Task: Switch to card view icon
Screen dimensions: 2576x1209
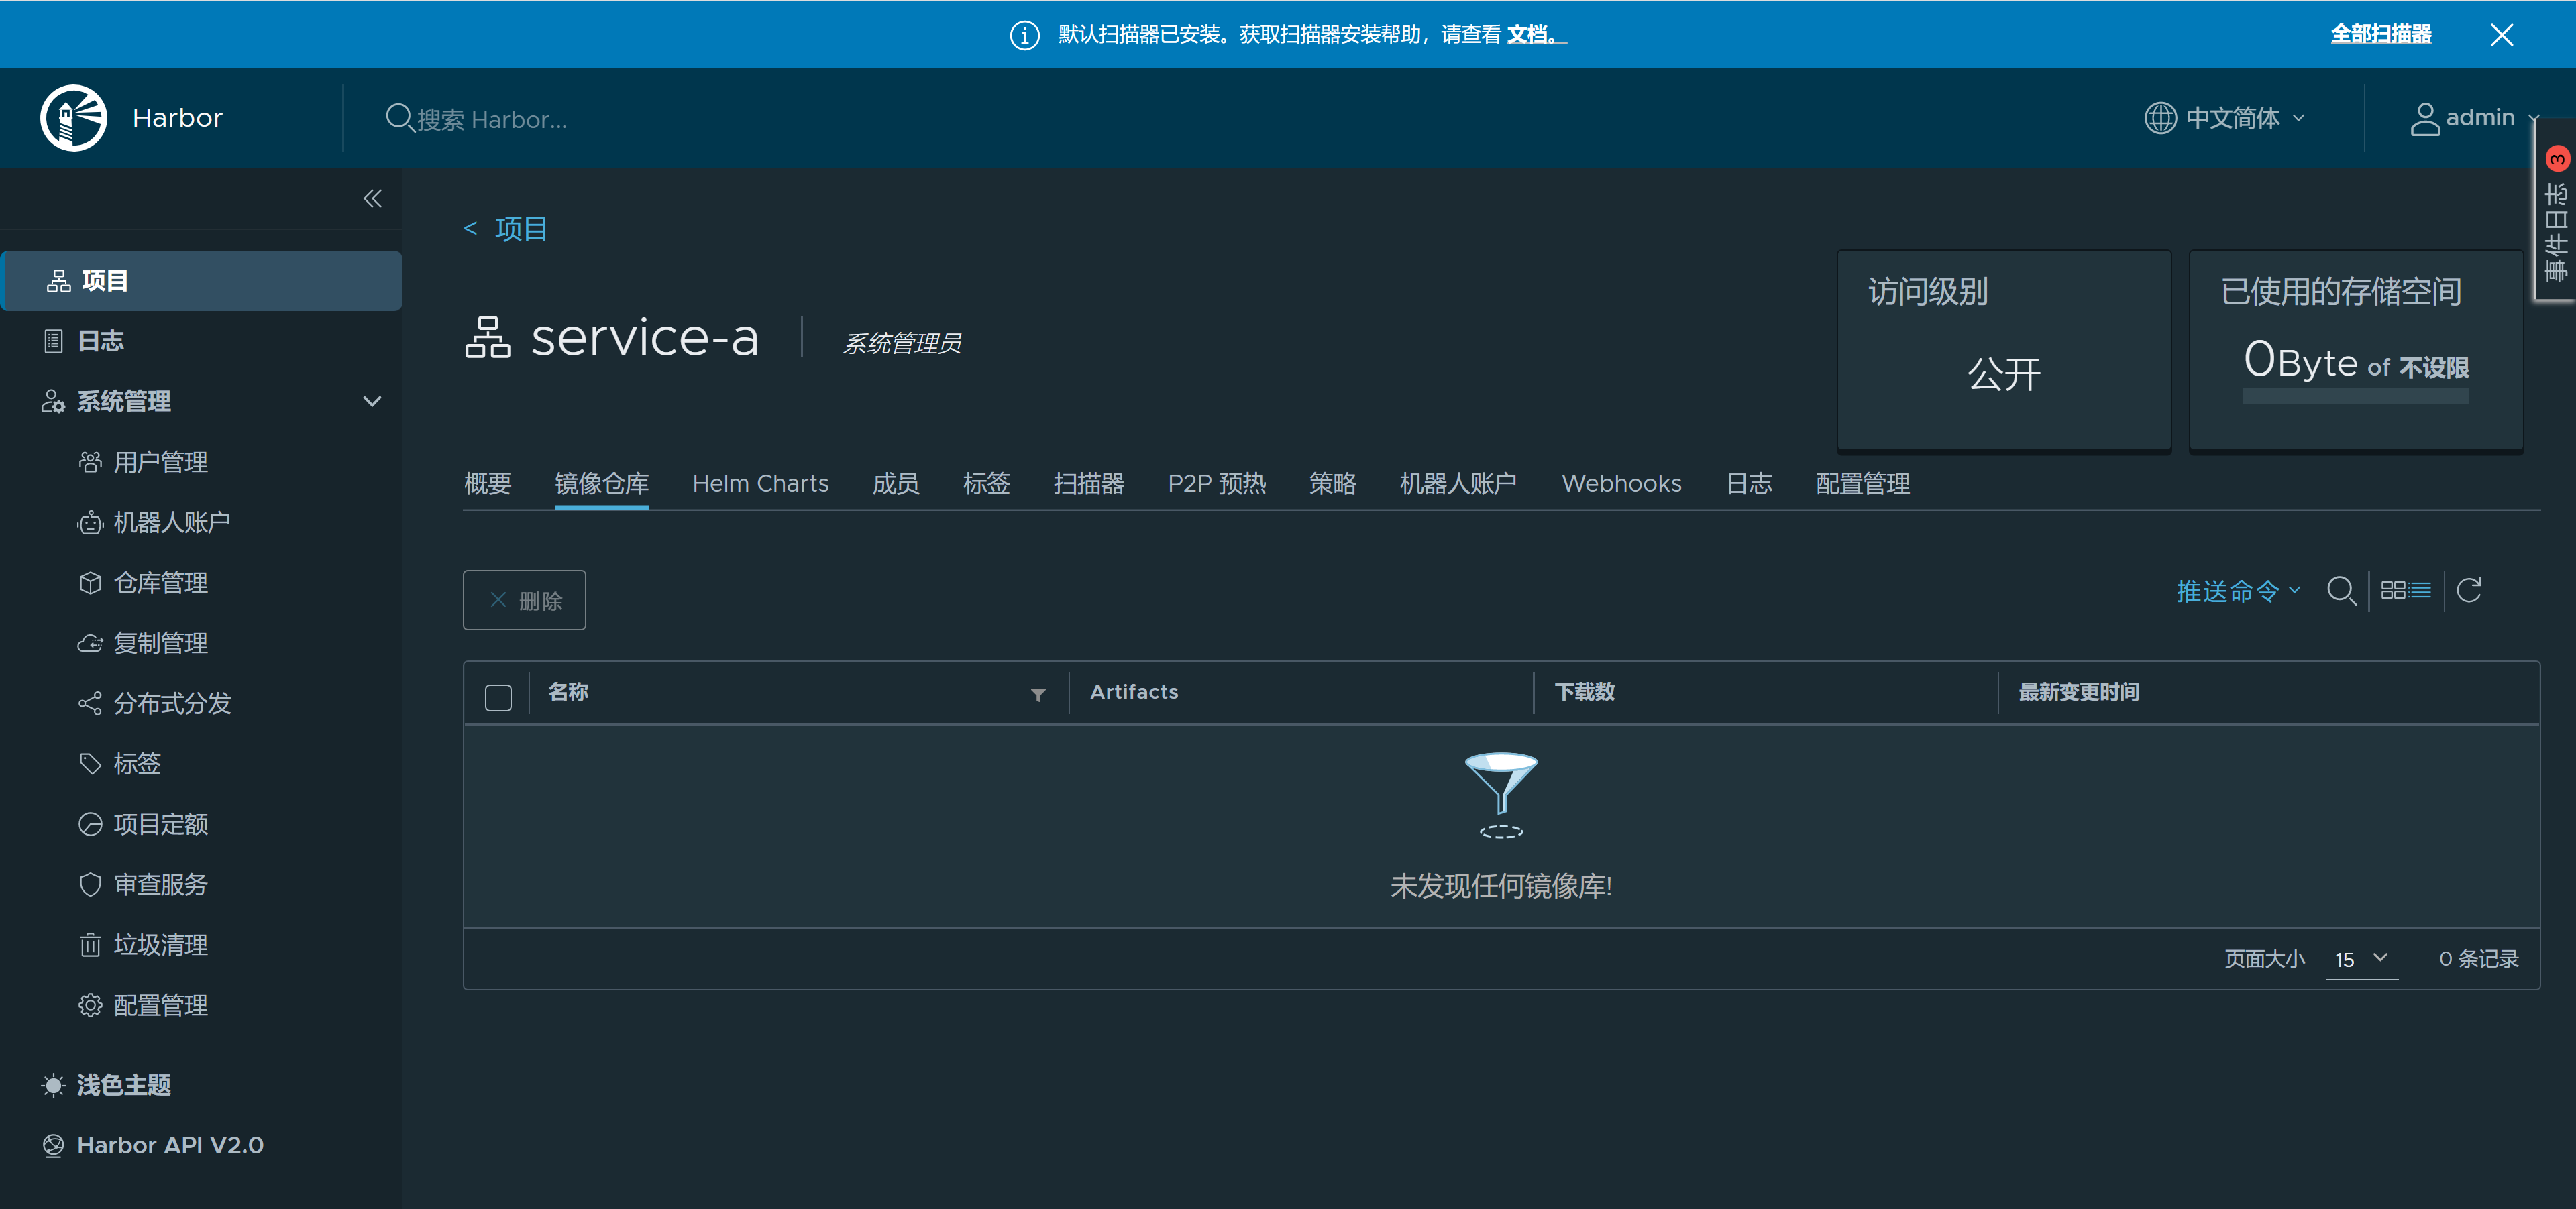Action: click(x=2393, y=591)
